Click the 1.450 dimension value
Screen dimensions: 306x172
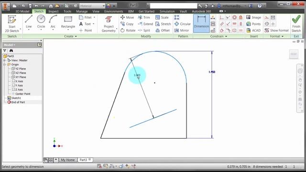click(x=212, y=72)
